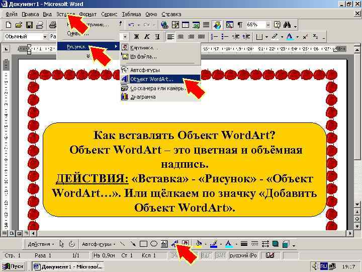Image resolution: width=362 pixels, height=272 pixels.
Task: Click the Пуск start button
Action: tap(13, 266)
